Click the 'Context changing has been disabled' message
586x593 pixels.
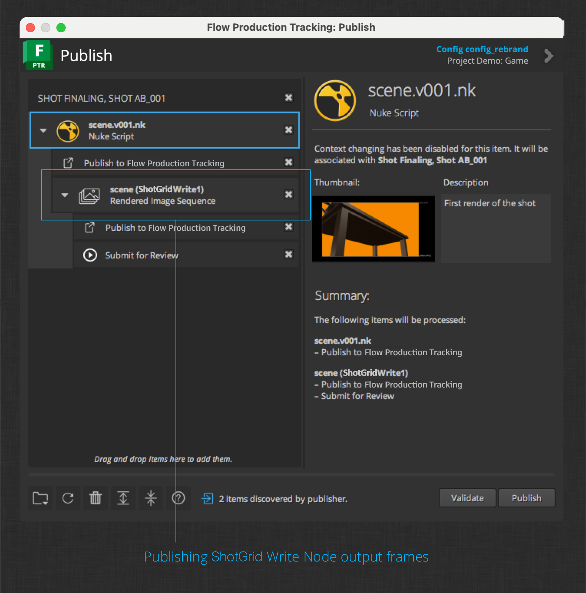click(x=431, y=154)
